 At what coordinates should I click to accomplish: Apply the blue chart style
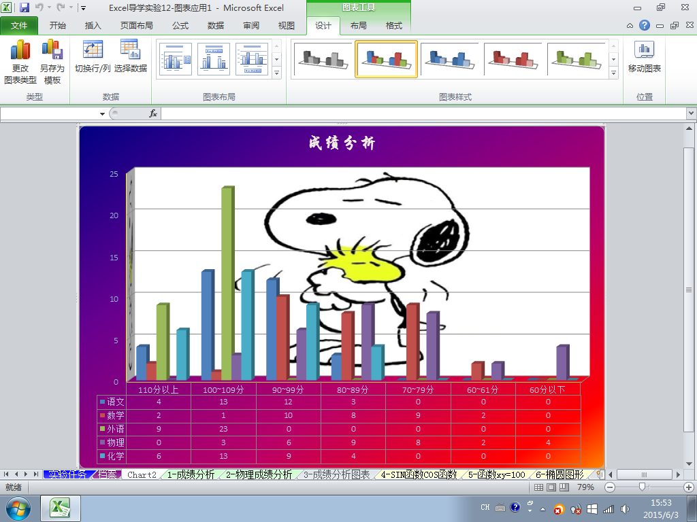click(x=449, y=60)
